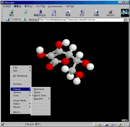Open the ファイル(F) menu
This screenshot has height=127, width=130.
pos(7,6)
